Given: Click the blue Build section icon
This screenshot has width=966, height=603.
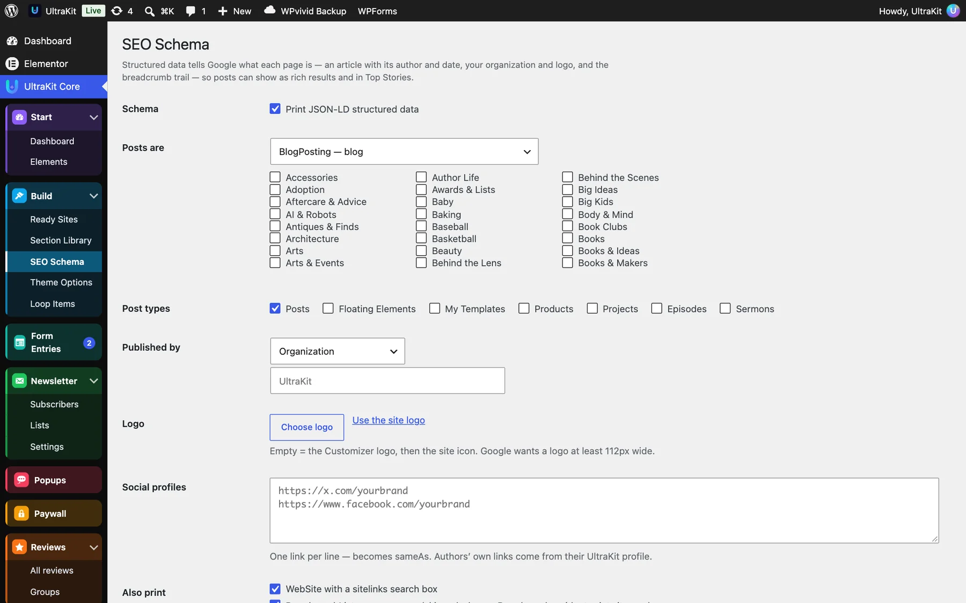Looking at the screenshot, I should [x=19, y=196].
